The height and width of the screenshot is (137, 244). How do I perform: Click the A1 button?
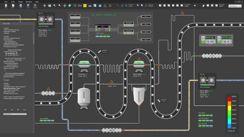(12, 110)
